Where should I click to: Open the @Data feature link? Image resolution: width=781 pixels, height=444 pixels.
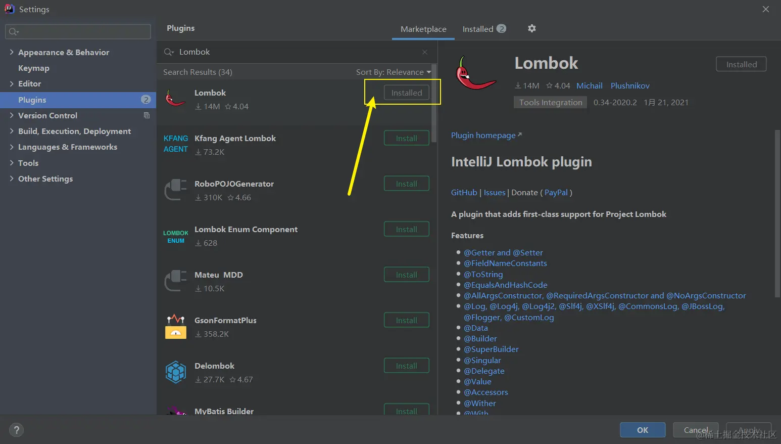click(x=476, y=328)
